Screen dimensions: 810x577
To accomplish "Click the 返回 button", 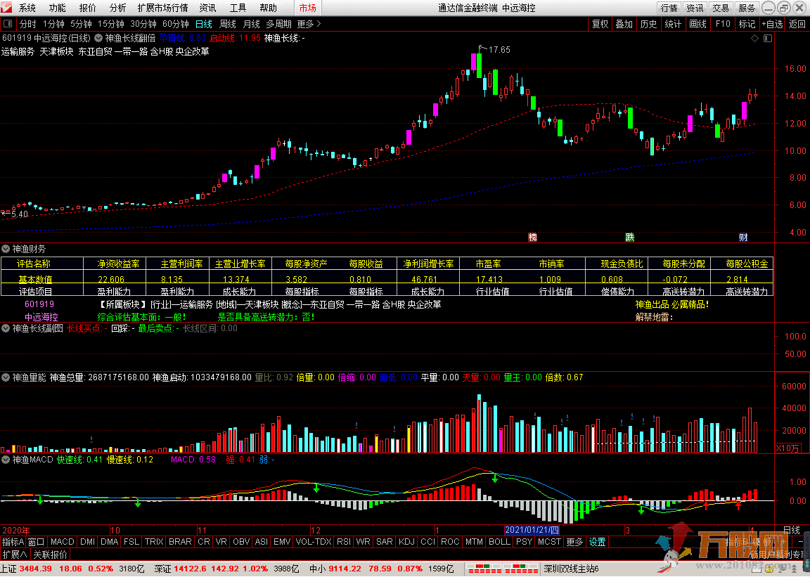I will tap(797, 24).
